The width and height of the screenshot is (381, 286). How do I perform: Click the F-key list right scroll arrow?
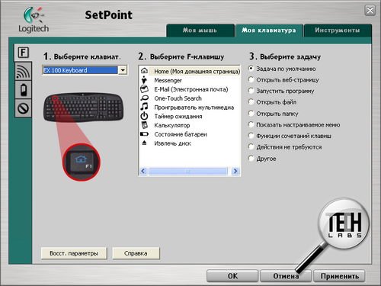(235, 171)
